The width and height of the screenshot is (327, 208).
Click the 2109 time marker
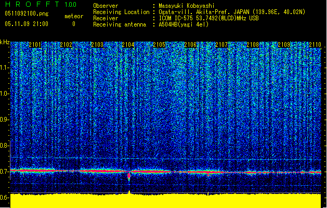[284, 45]
